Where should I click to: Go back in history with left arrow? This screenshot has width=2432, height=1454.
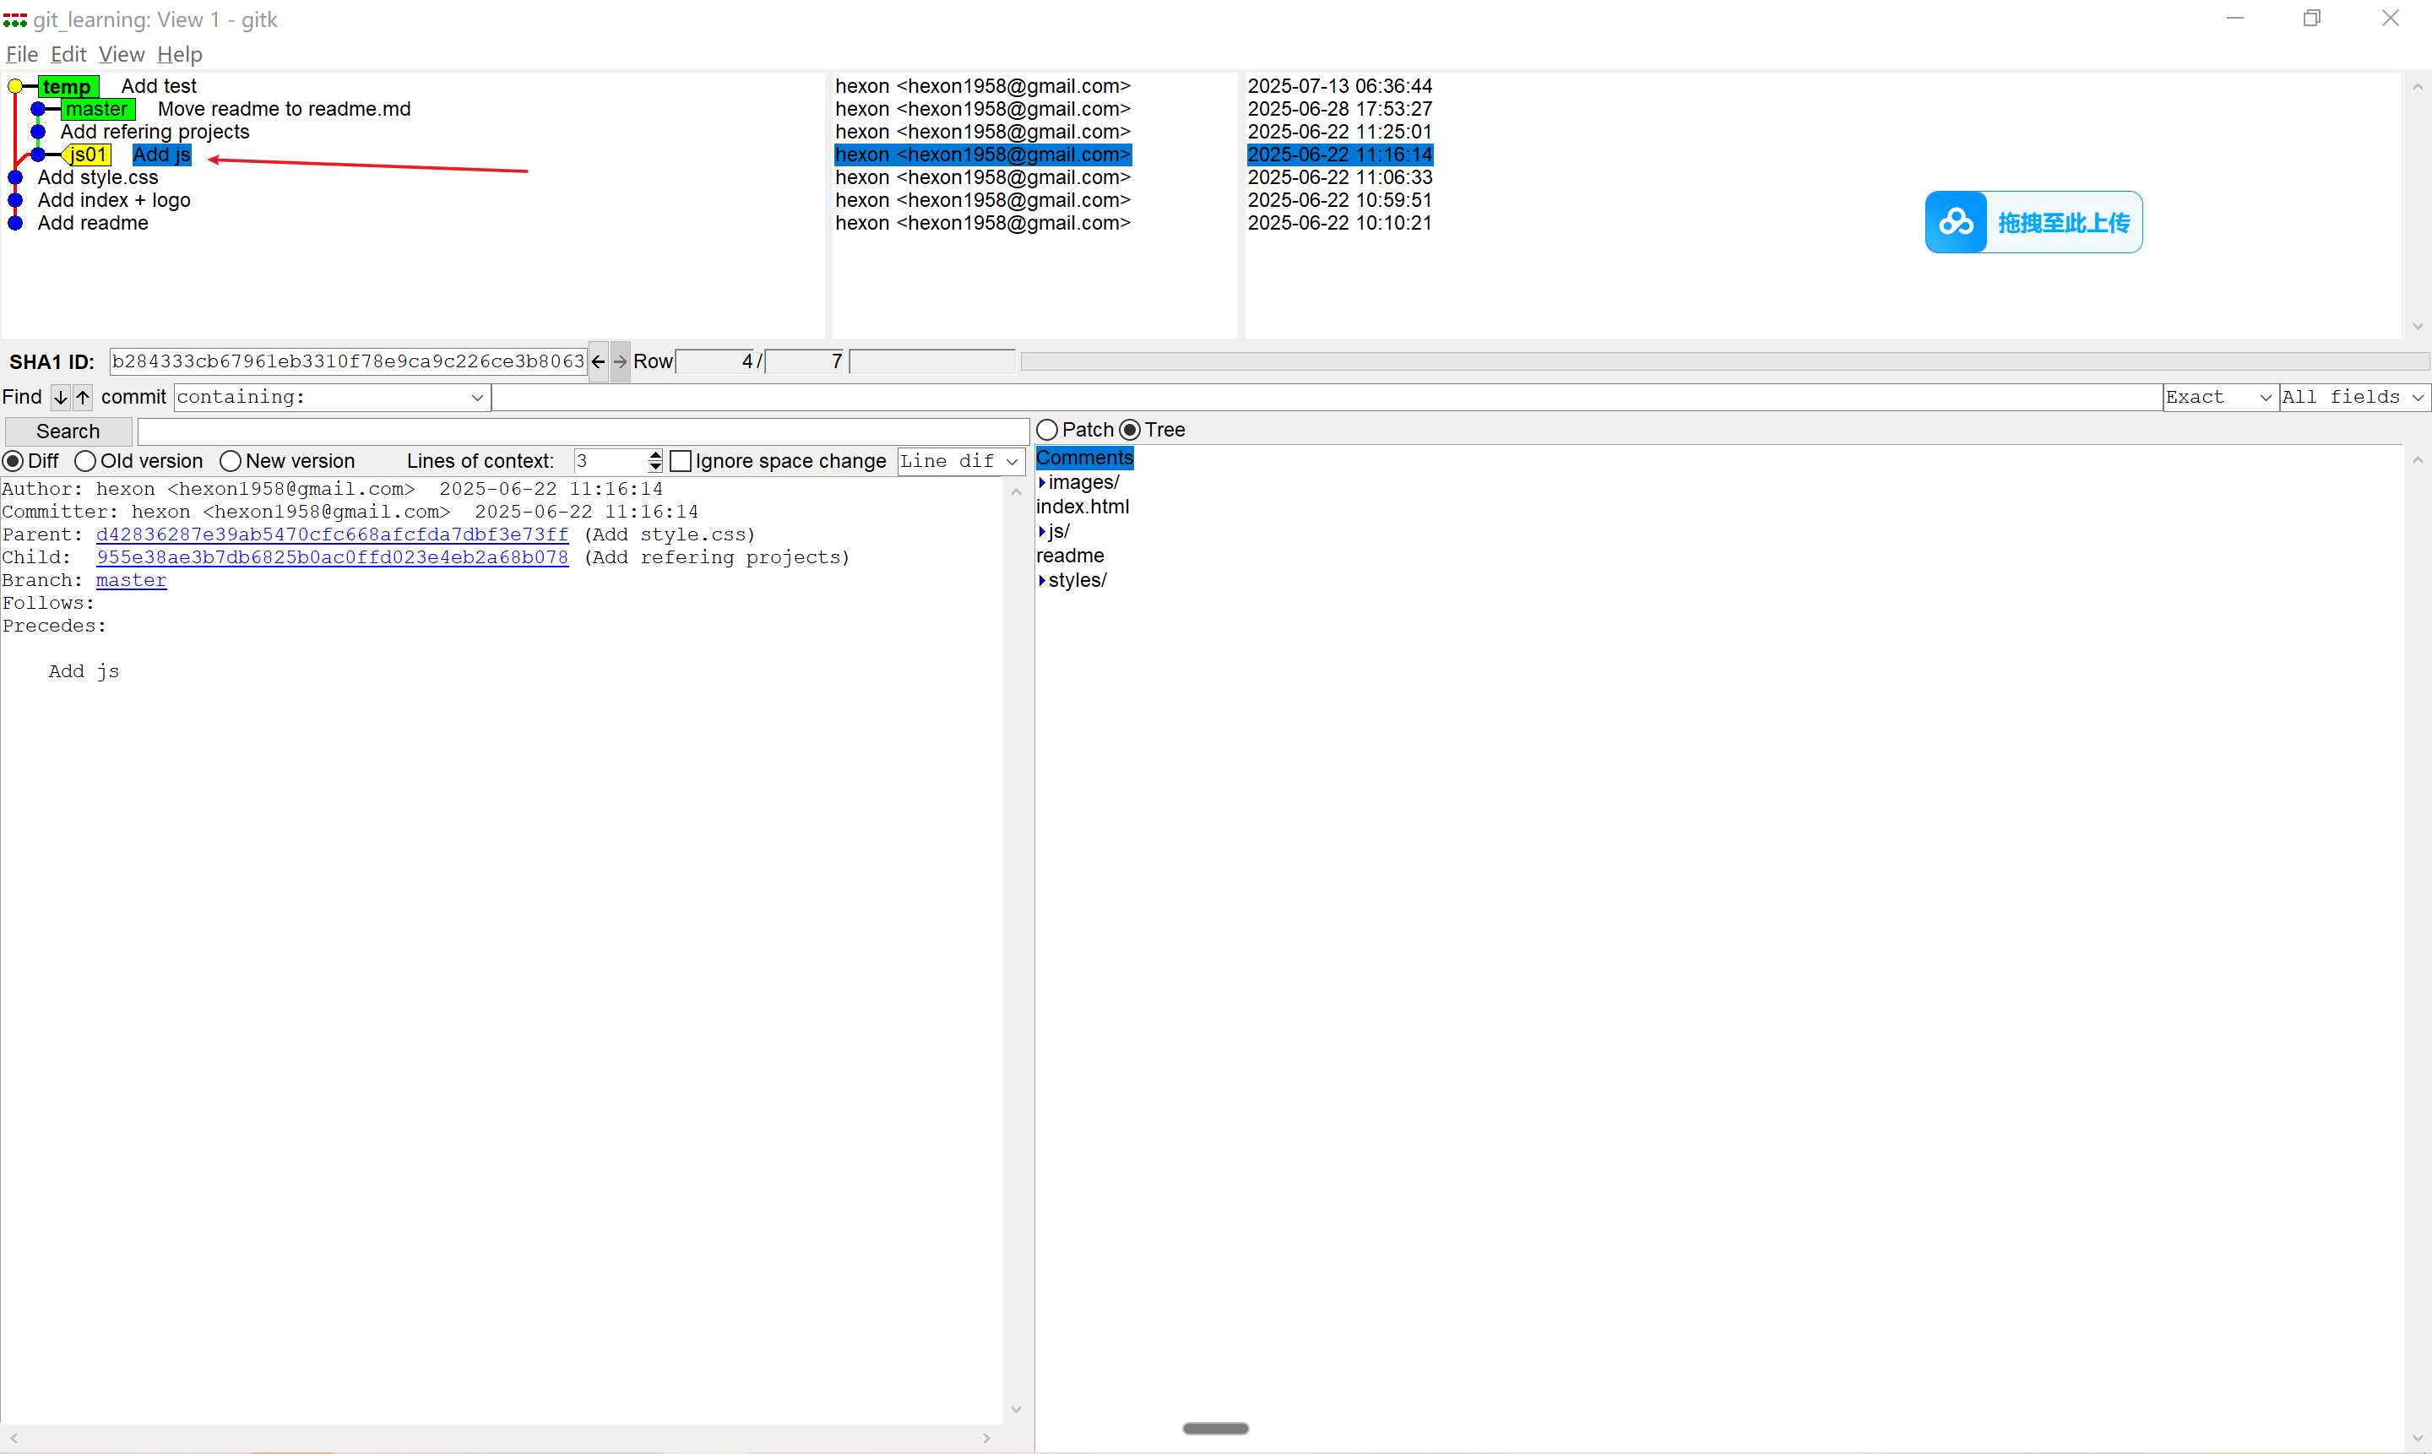click(598, 361)
